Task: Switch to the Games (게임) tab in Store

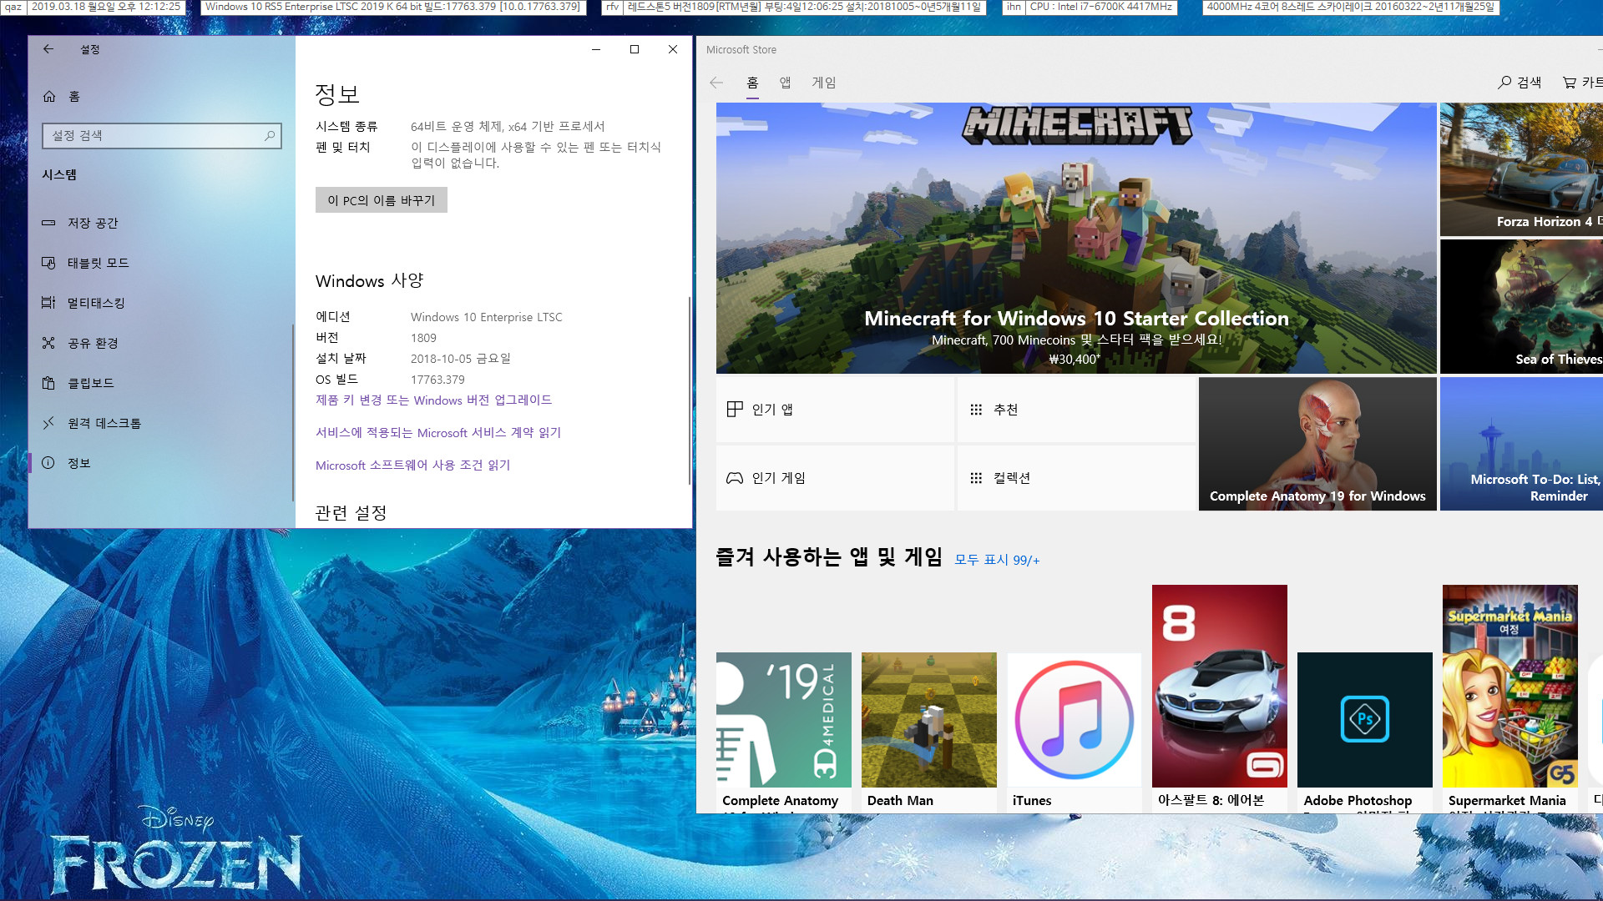Action: pos(824,83)
